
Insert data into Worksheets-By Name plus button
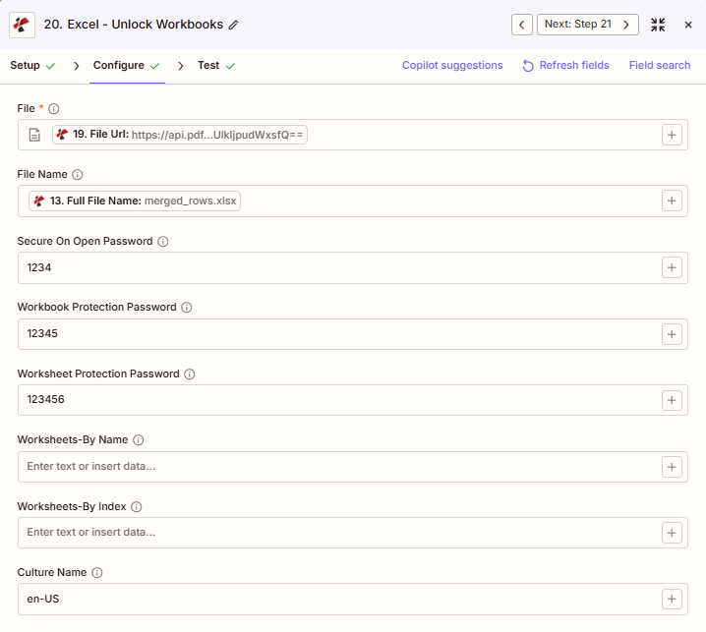pyautogui.click(x=672, y=467)
